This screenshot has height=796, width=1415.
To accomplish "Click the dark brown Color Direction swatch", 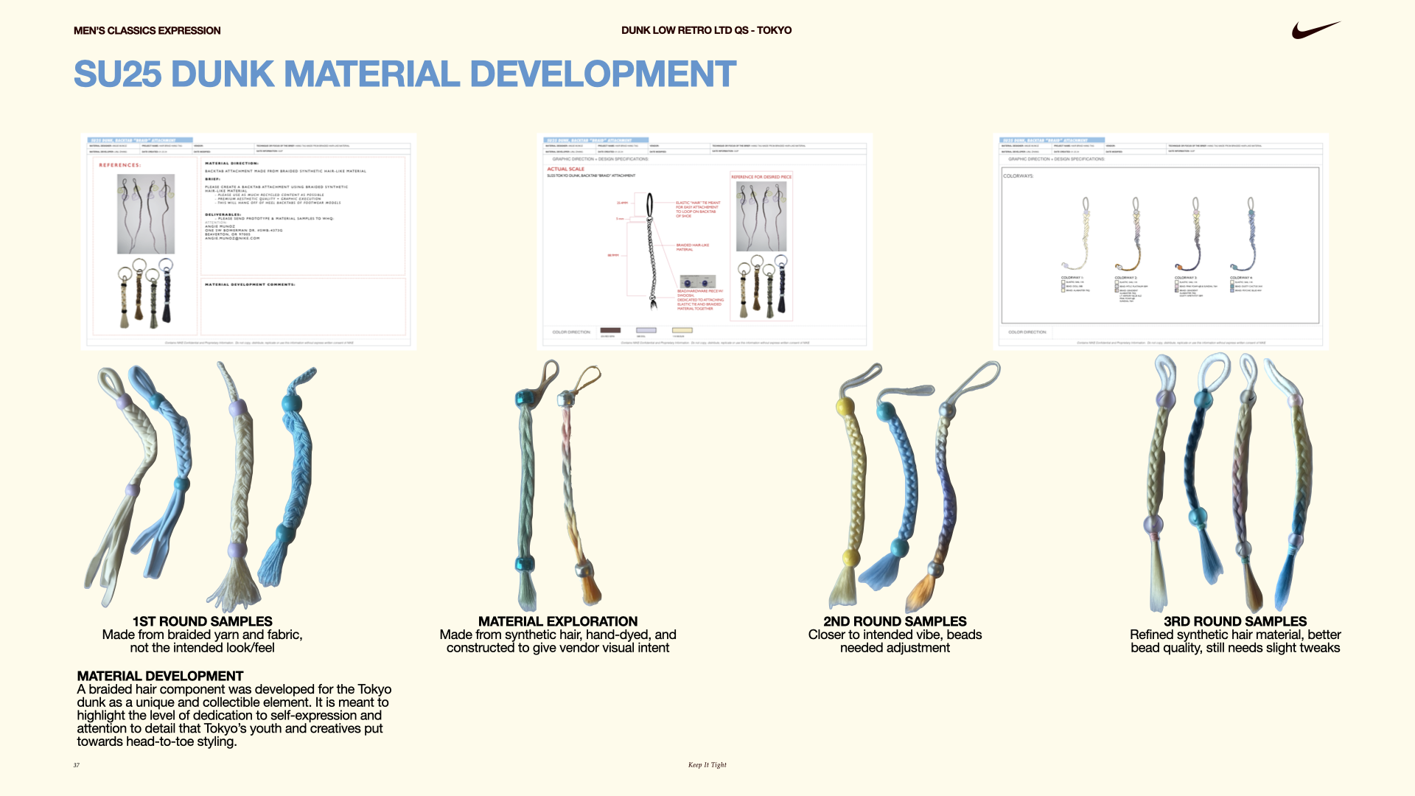I will coord(610,330).
